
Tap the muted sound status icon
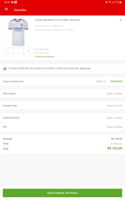pyautogui.click(x=106, y=2)
